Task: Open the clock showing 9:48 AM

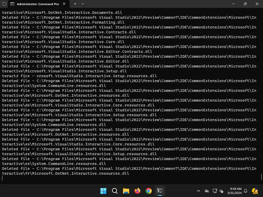Action: (234, 191)
